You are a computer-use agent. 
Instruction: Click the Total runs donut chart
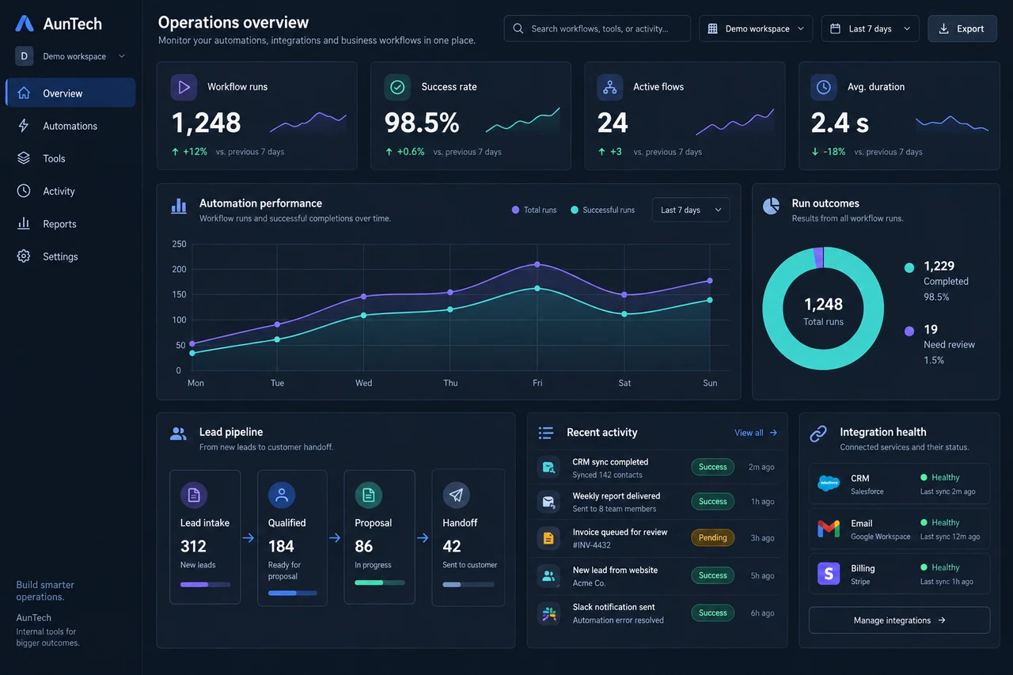823,309
